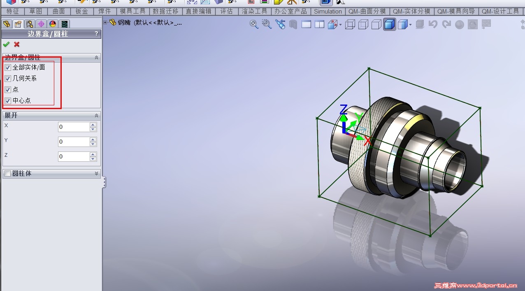Uncheck the 中心点 checkbox
525x291 pixels.
tap(8, 100)
